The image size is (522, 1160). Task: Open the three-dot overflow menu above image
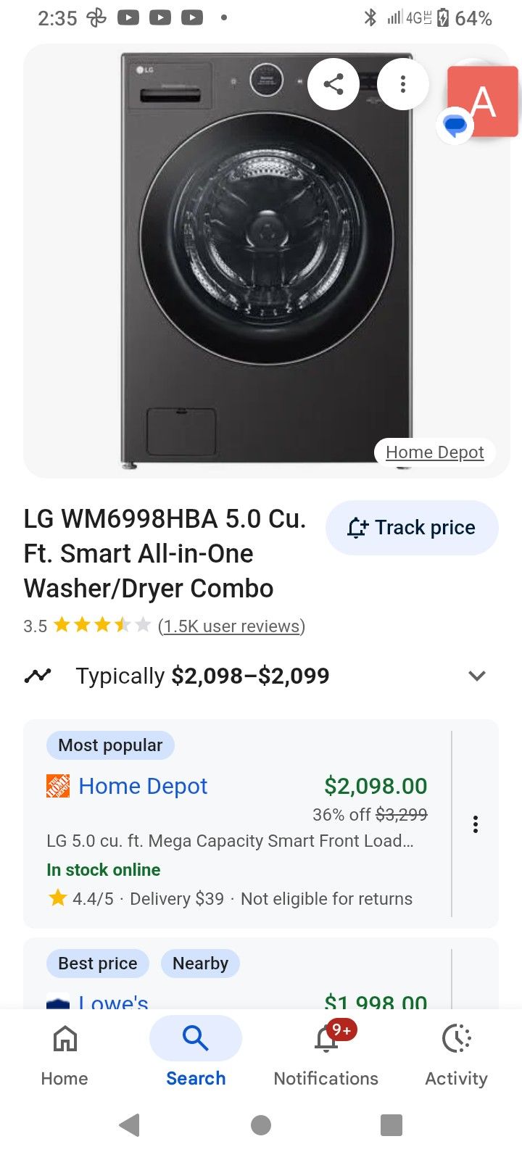pos(403,84)
